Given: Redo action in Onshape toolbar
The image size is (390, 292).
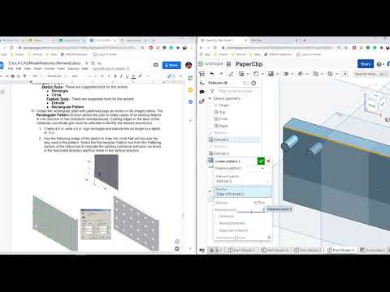Looking at the screenshot, I should (x=221, y=74).
